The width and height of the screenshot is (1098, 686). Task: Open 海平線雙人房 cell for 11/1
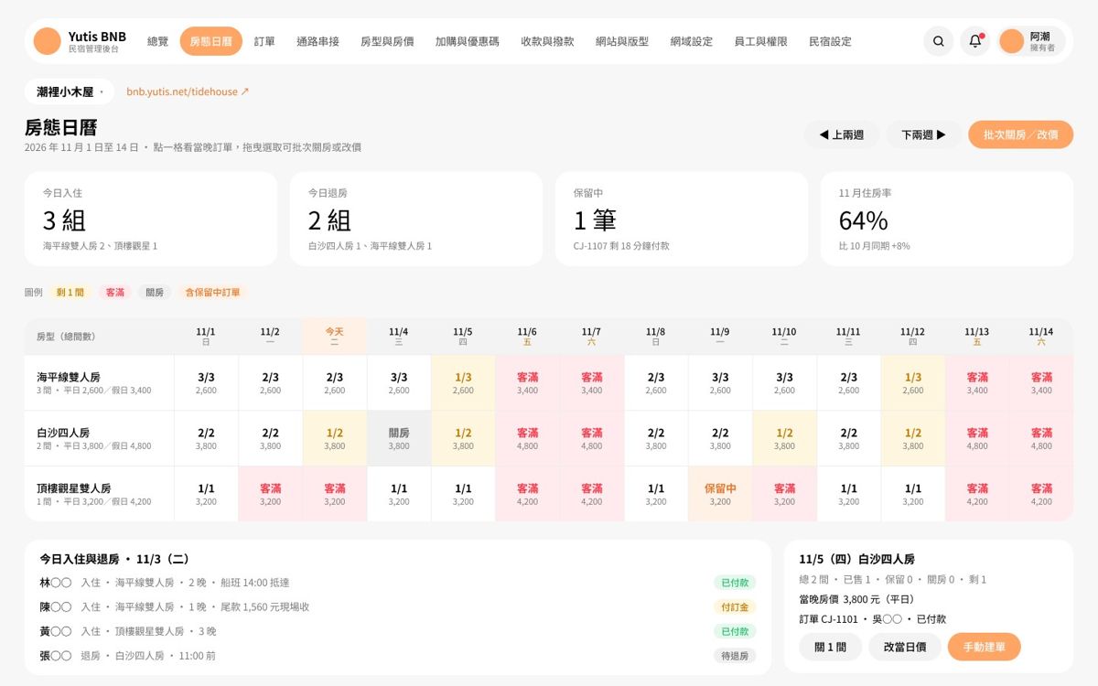207,383
